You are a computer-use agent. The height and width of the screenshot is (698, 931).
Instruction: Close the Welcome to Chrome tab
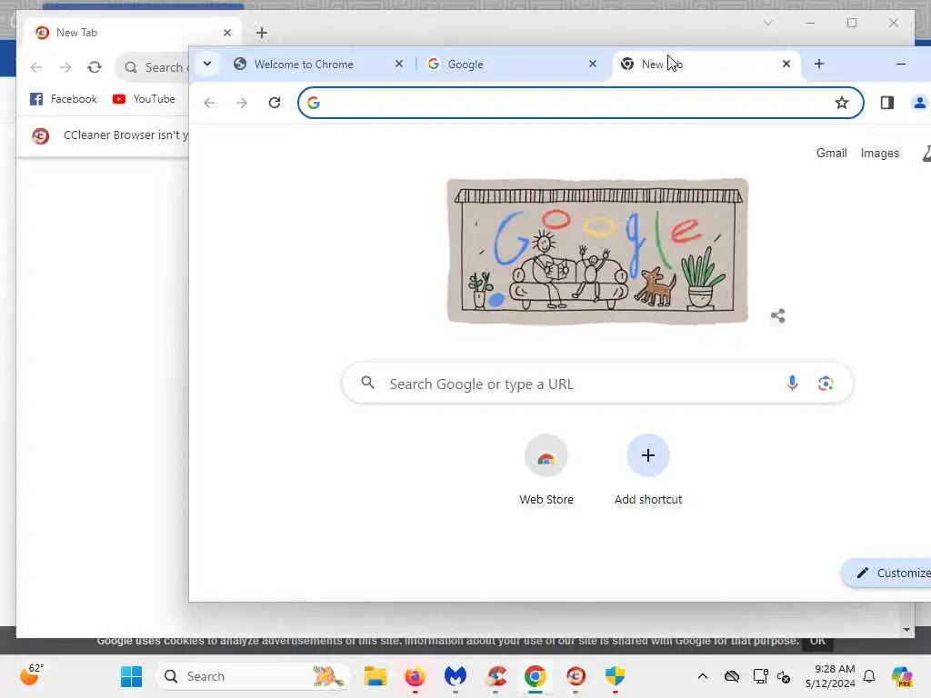coord(399,64)
